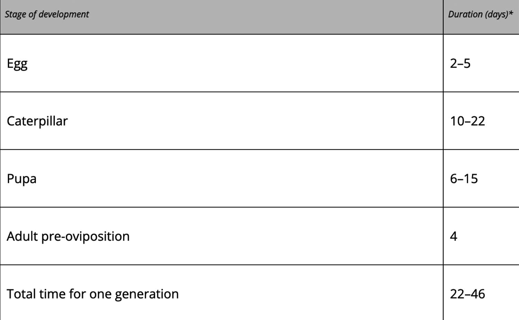
Task: Click the 'Stage of development' column header
Action: tap(221, 17)
